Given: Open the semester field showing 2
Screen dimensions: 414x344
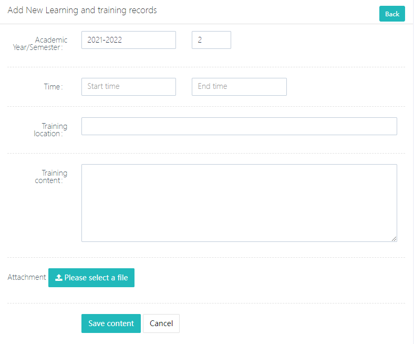Looking at the screenshot, I should (211, 40).
